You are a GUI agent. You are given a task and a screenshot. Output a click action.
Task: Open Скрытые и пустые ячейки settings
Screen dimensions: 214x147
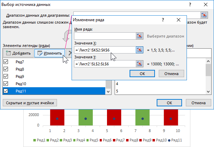click(29, 103)
